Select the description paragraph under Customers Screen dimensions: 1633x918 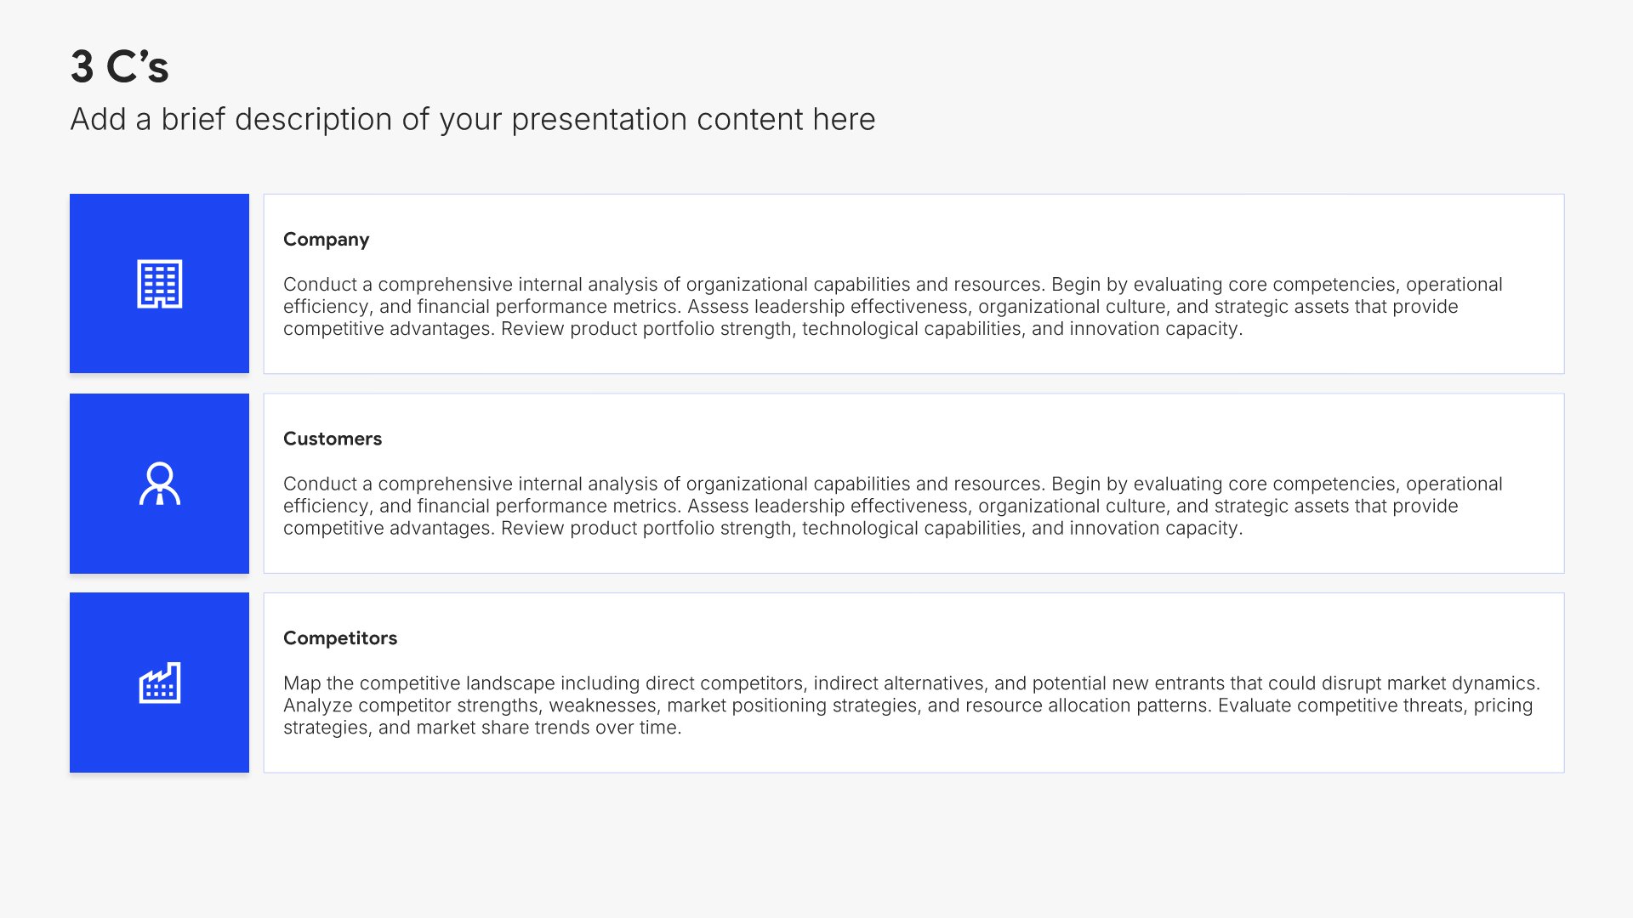(893, 506)
